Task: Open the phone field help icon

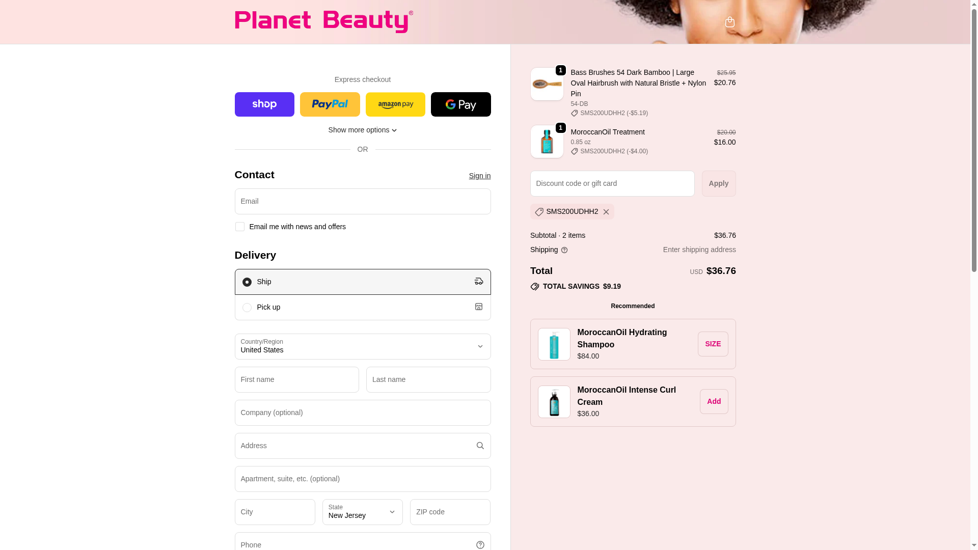Action: (480, 545)
